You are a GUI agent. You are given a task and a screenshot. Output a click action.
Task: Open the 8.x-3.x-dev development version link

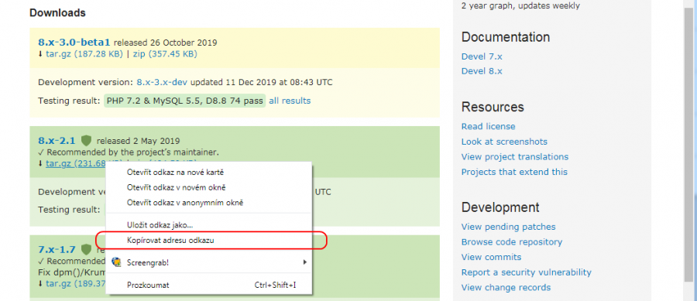tap(162, 82)
